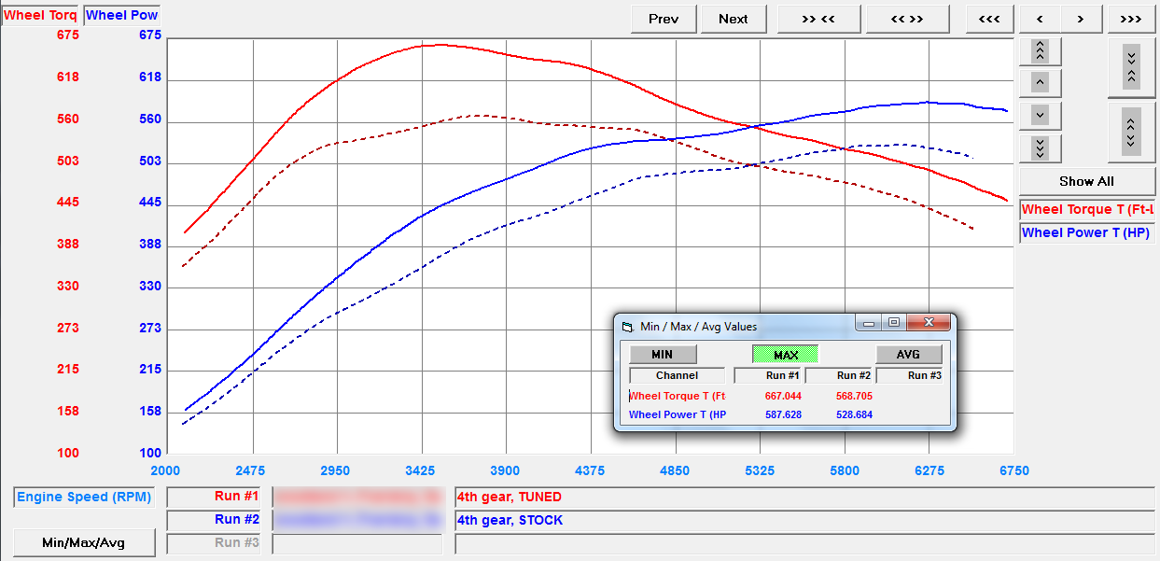Click the red Wheel Torque T legend entry
The height and width of the screenshot is (561, 1160).
click(x=1086, y=210)
